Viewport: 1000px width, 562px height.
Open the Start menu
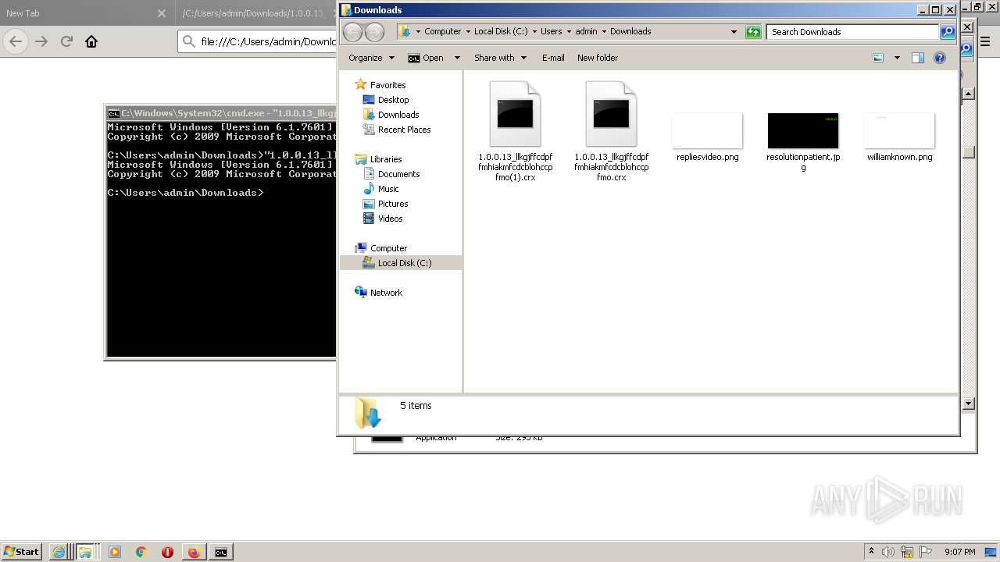click(21, 551)
